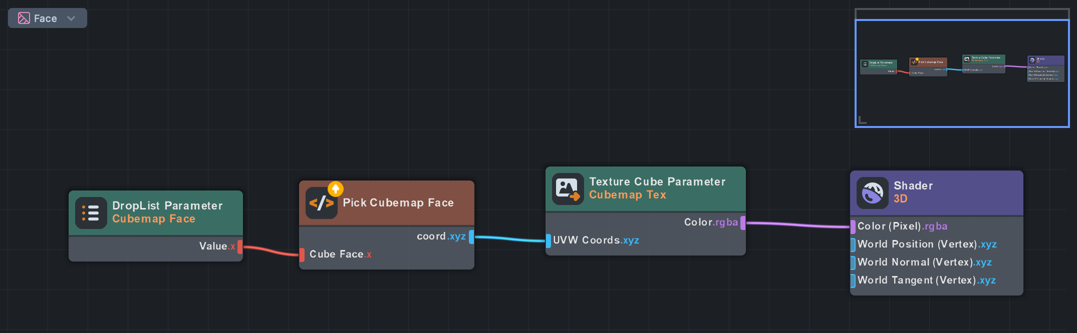Screen dimensions: 1077x333
Task: Click the Color (Pixel).rgba input port
Action: click(x=853, y=226)
